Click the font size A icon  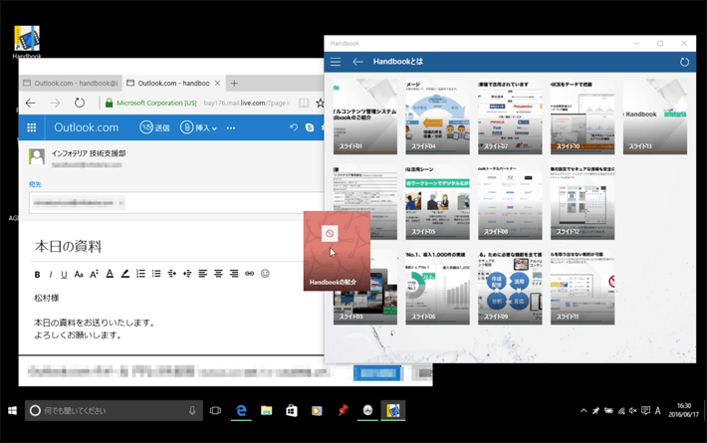(94, 274)
